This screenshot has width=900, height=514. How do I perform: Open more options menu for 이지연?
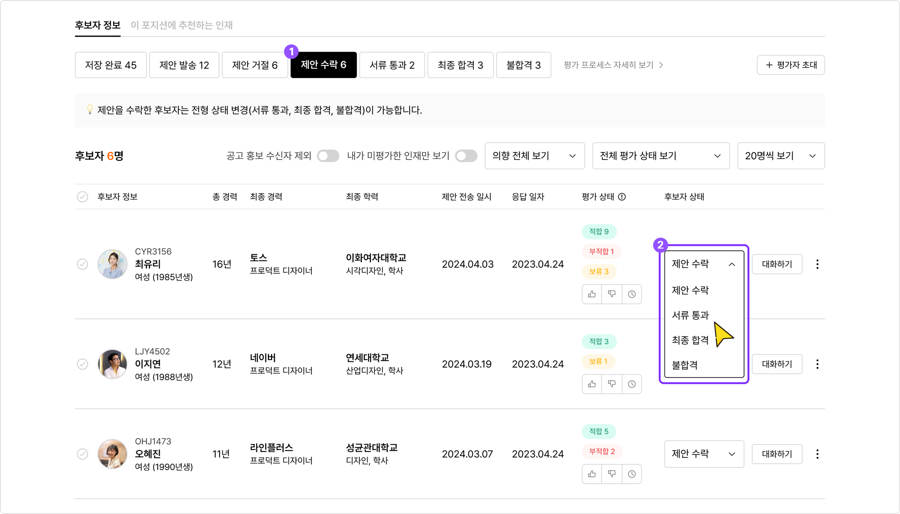(817, 364)
